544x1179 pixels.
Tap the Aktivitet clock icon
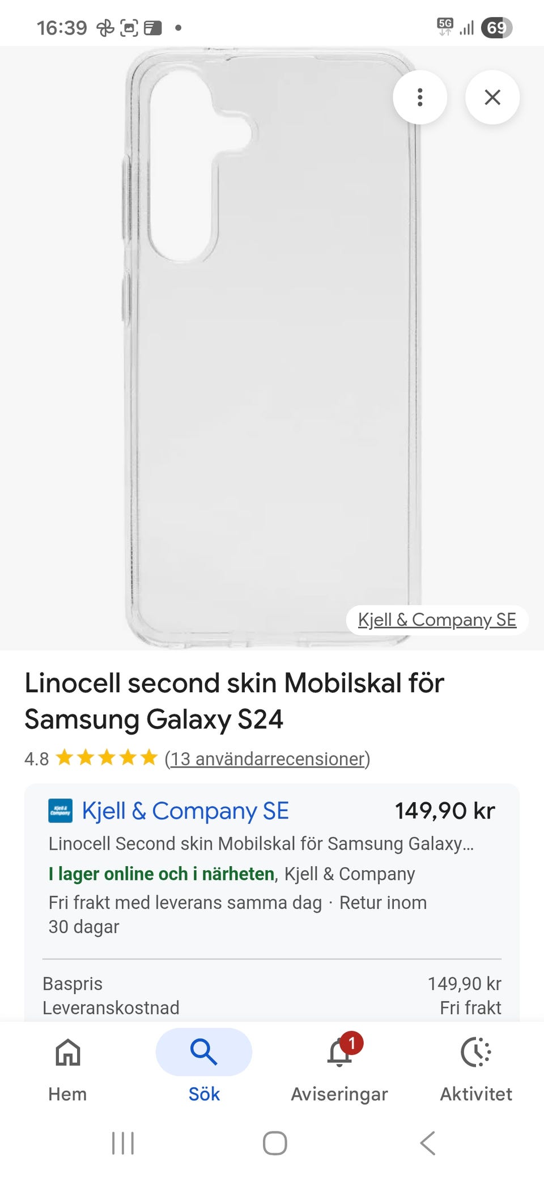click(476, 1052)
